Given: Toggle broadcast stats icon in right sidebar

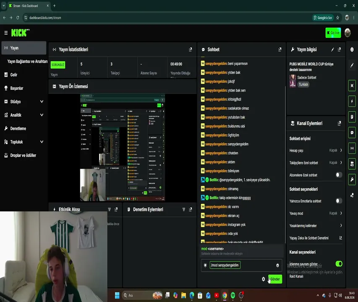Looking at the screenshot, I should 352,148.
